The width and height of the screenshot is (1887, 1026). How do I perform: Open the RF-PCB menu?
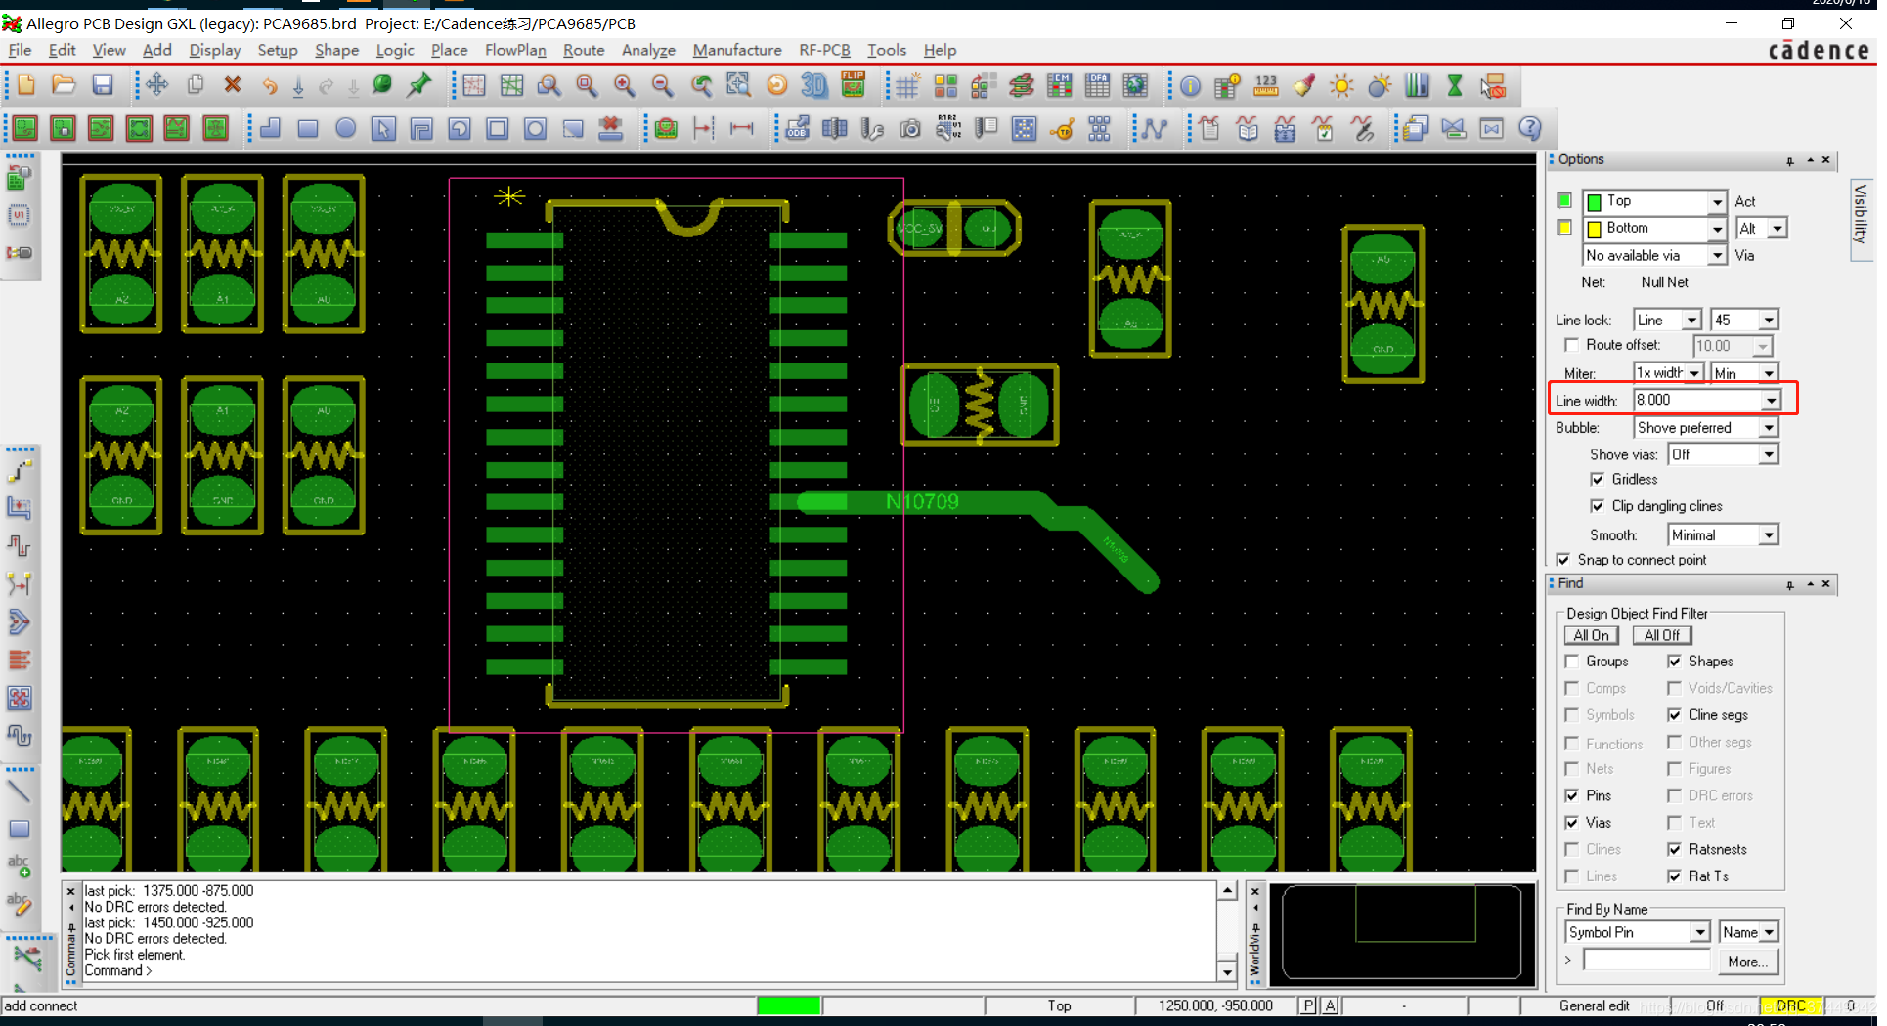click(x=824, y=50)
